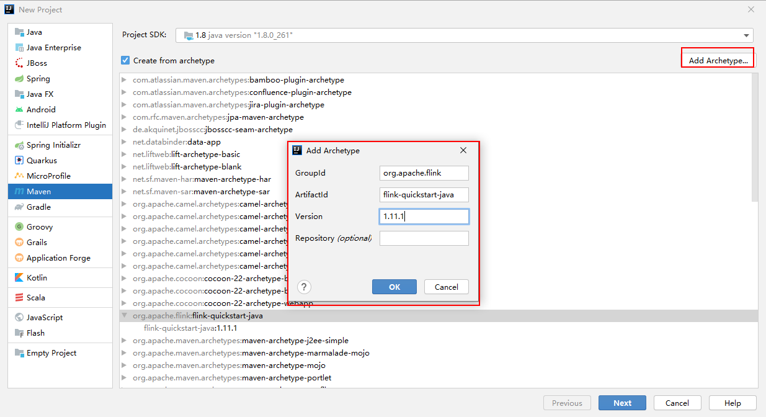Click the IntelliJ logo in New Project title

point(9,9)
